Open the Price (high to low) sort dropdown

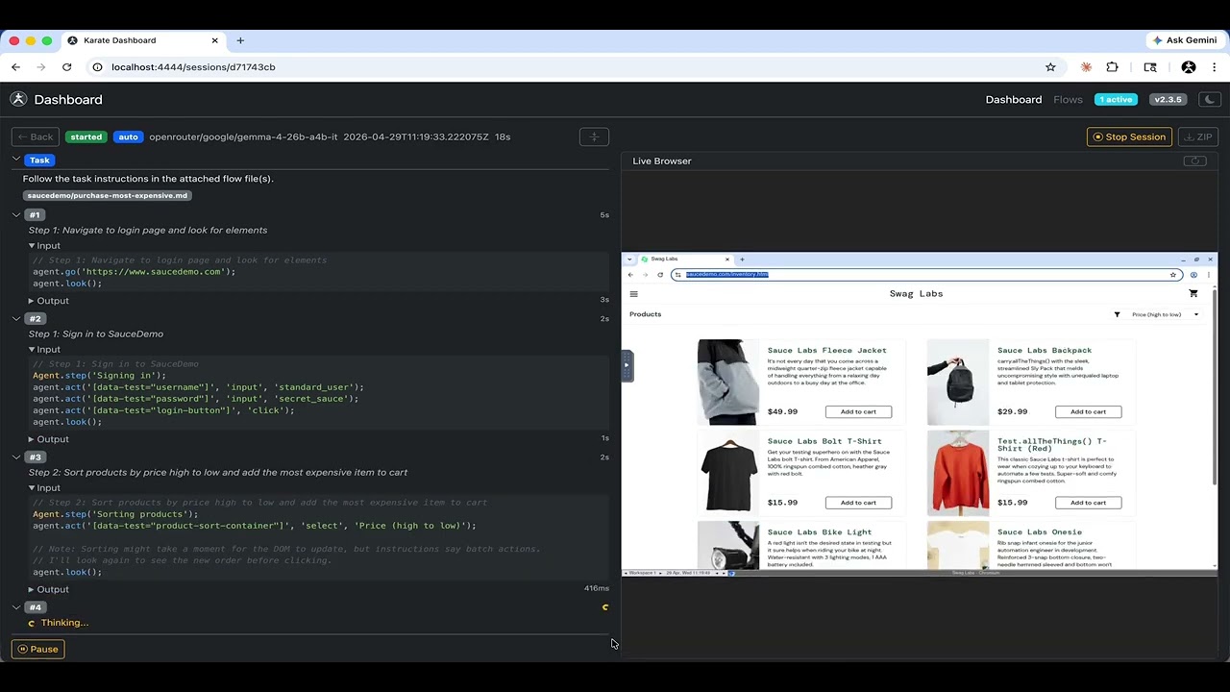pyautogui.click(x=1165, y=314)
